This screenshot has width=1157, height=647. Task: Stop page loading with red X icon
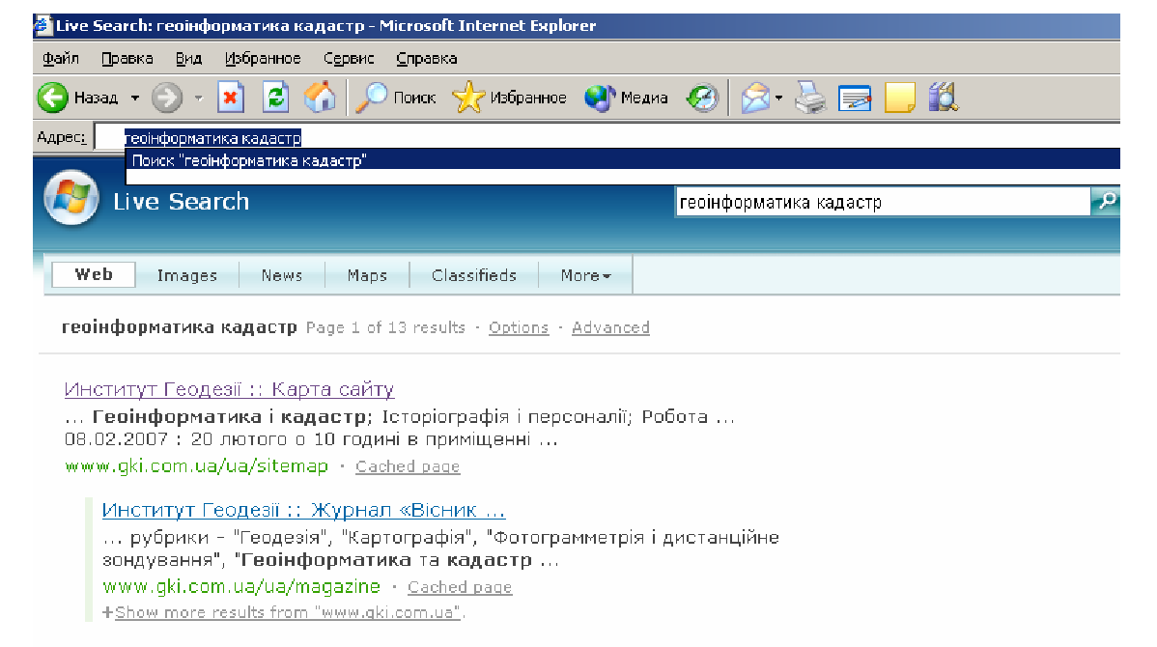(x=230, y=98)
